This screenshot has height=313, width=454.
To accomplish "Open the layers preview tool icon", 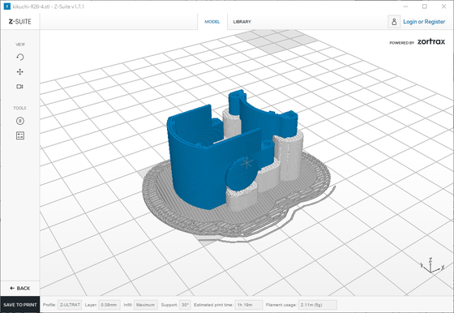I will 20,135.
